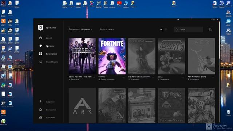Open the Fortnite cover art
This screenshot has width=233, height=131.
[112, 56]
